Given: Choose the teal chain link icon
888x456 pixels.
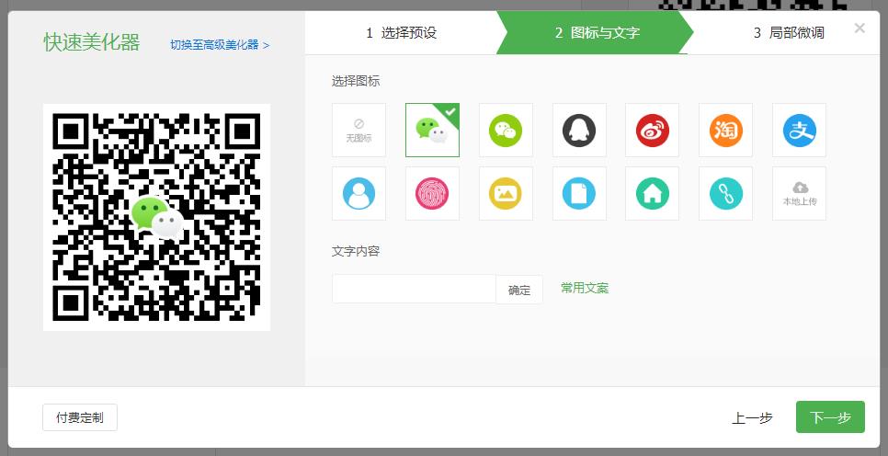Looking at the screenshot, I should click(x=725, y=194).
